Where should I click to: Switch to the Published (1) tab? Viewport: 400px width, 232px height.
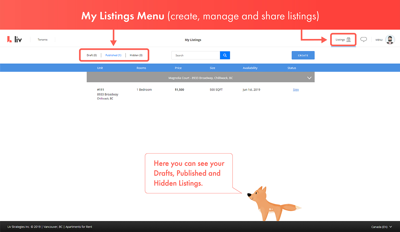point(113,55)
